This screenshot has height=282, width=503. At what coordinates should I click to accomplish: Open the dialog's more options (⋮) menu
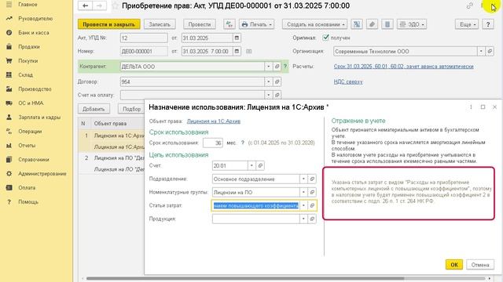tap(471, 107)
